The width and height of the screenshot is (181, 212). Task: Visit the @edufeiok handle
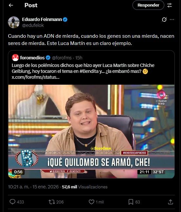[33, 25]
